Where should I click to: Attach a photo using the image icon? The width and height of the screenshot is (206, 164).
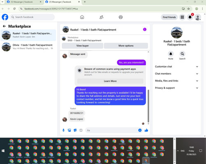click(x=69, y=130)
